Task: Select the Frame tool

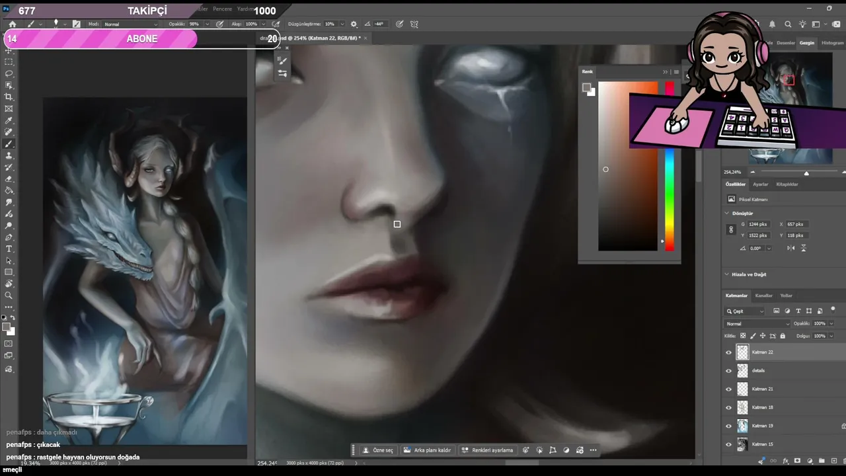Action: pyautogui.click(x=9, y=108)
